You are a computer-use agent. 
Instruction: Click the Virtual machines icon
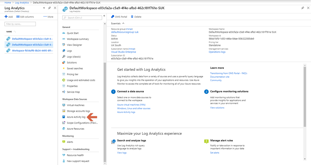(64, 105)
